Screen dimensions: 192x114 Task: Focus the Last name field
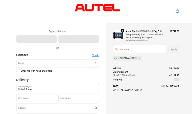click(x=79, y=98)
